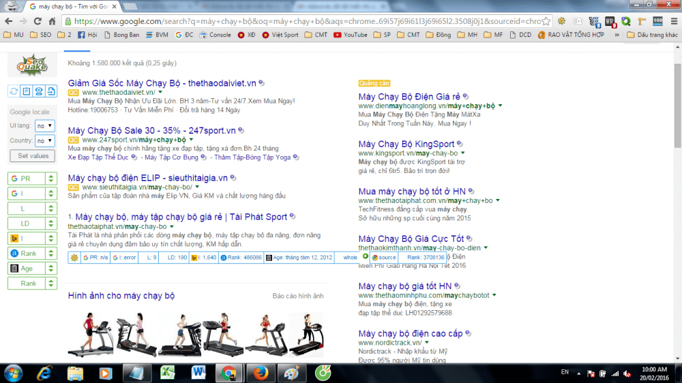Screen dimensions: 682x383
Task: Click the SeoQuake export arrow icon
Action: coord(51,91)
